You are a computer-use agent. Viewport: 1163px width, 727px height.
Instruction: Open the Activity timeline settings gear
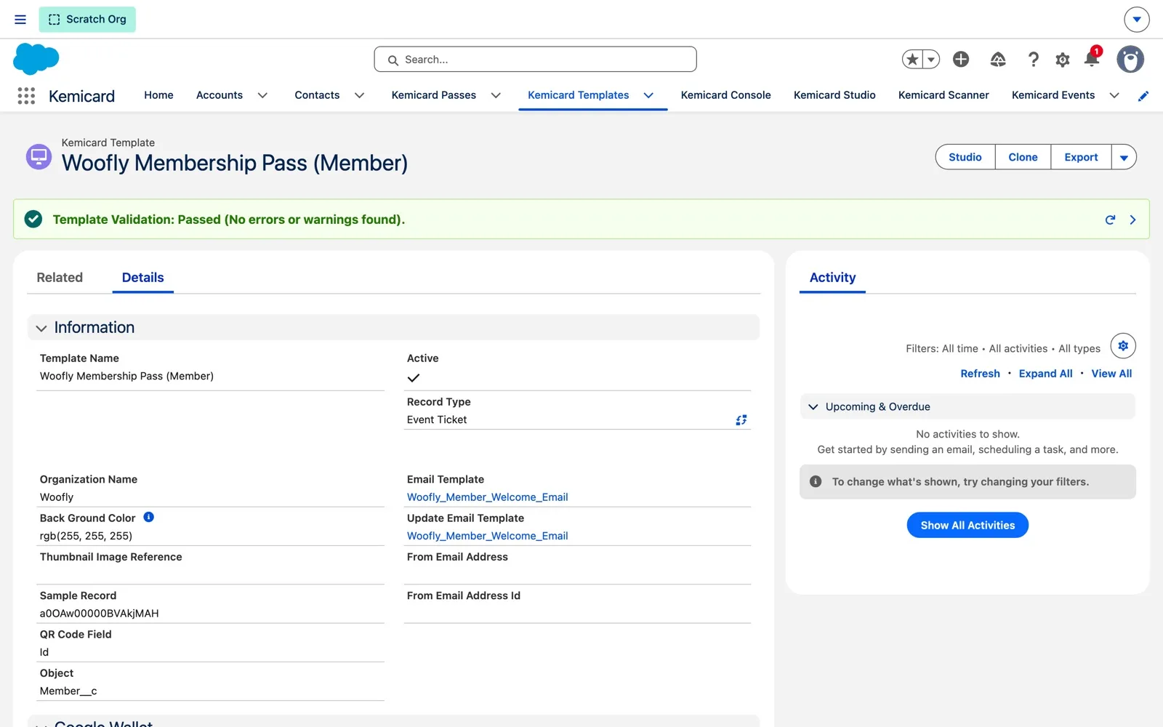(x=1123, y=346)
